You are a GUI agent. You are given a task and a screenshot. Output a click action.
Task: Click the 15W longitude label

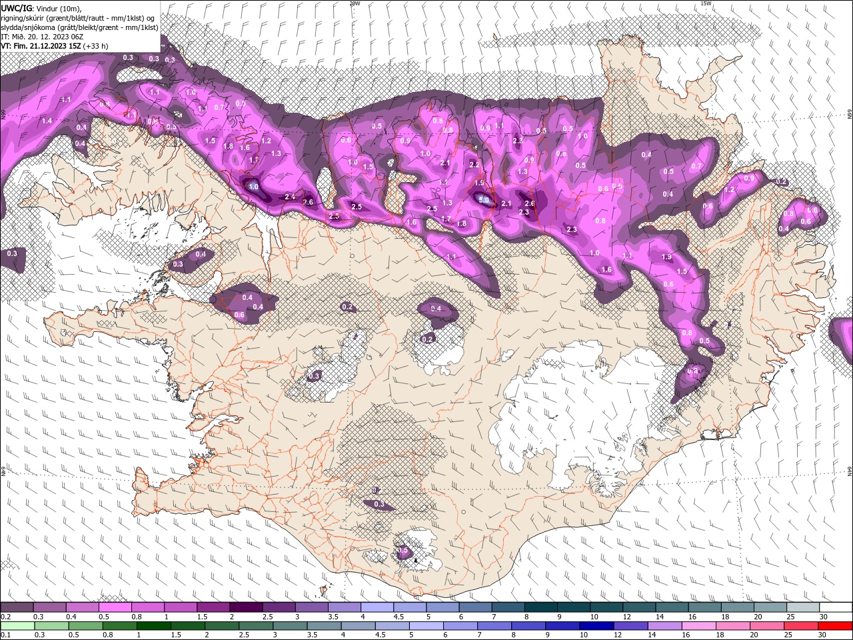[706, 3]
